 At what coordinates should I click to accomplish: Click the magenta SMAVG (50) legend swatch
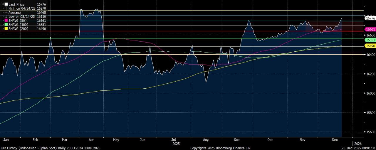(x=6, y=21)
